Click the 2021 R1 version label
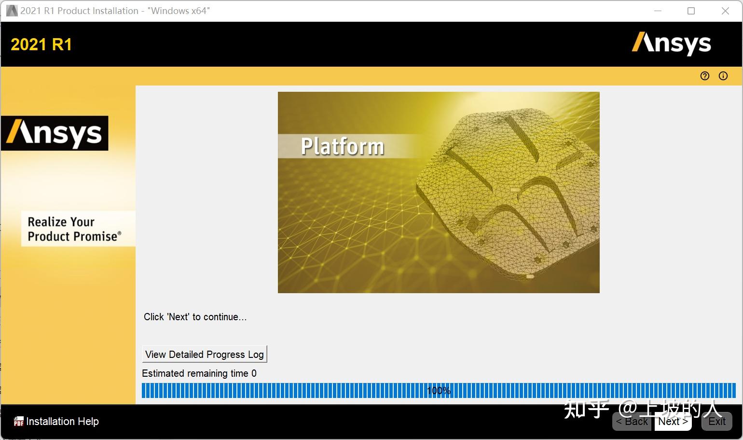The image size is (743, 440). 41,44
